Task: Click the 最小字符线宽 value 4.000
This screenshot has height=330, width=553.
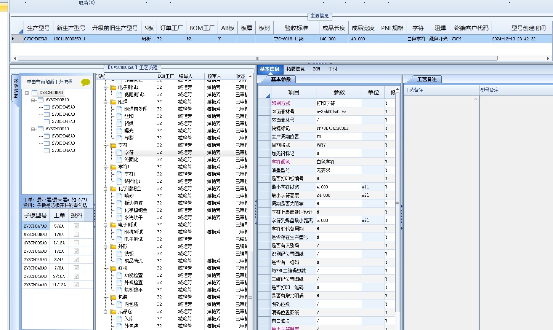Action: pos(339,187)
